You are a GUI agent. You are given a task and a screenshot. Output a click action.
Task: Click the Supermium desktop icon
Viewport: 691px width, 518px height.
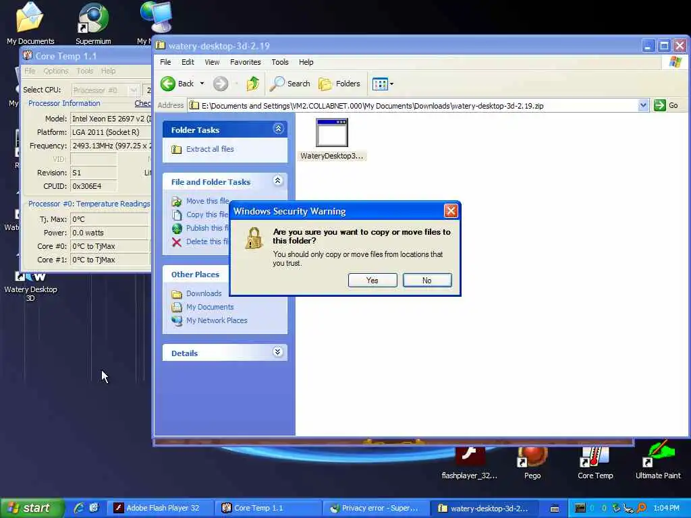[x=93, y=24]
